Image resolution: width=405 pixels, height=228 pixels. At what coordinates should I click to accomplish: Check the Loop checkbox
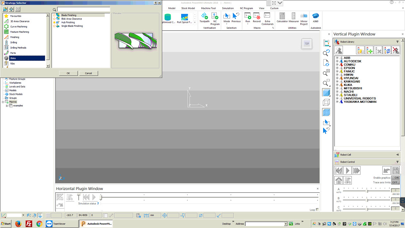click(317, 210)
